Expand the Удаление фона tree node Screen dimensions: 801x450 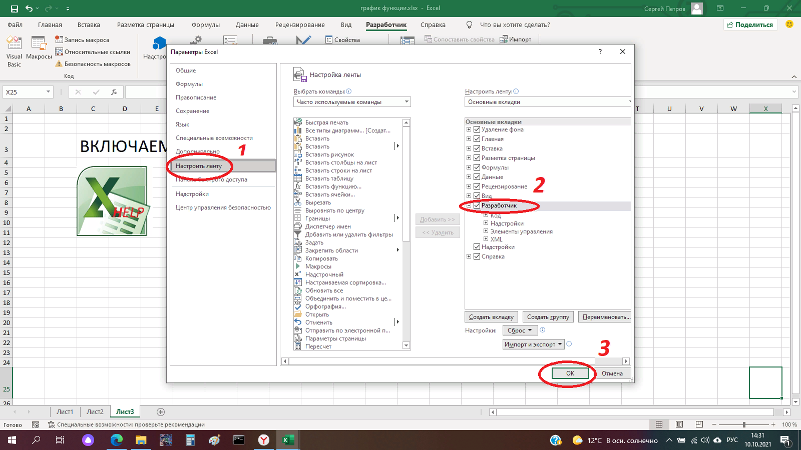469,129
